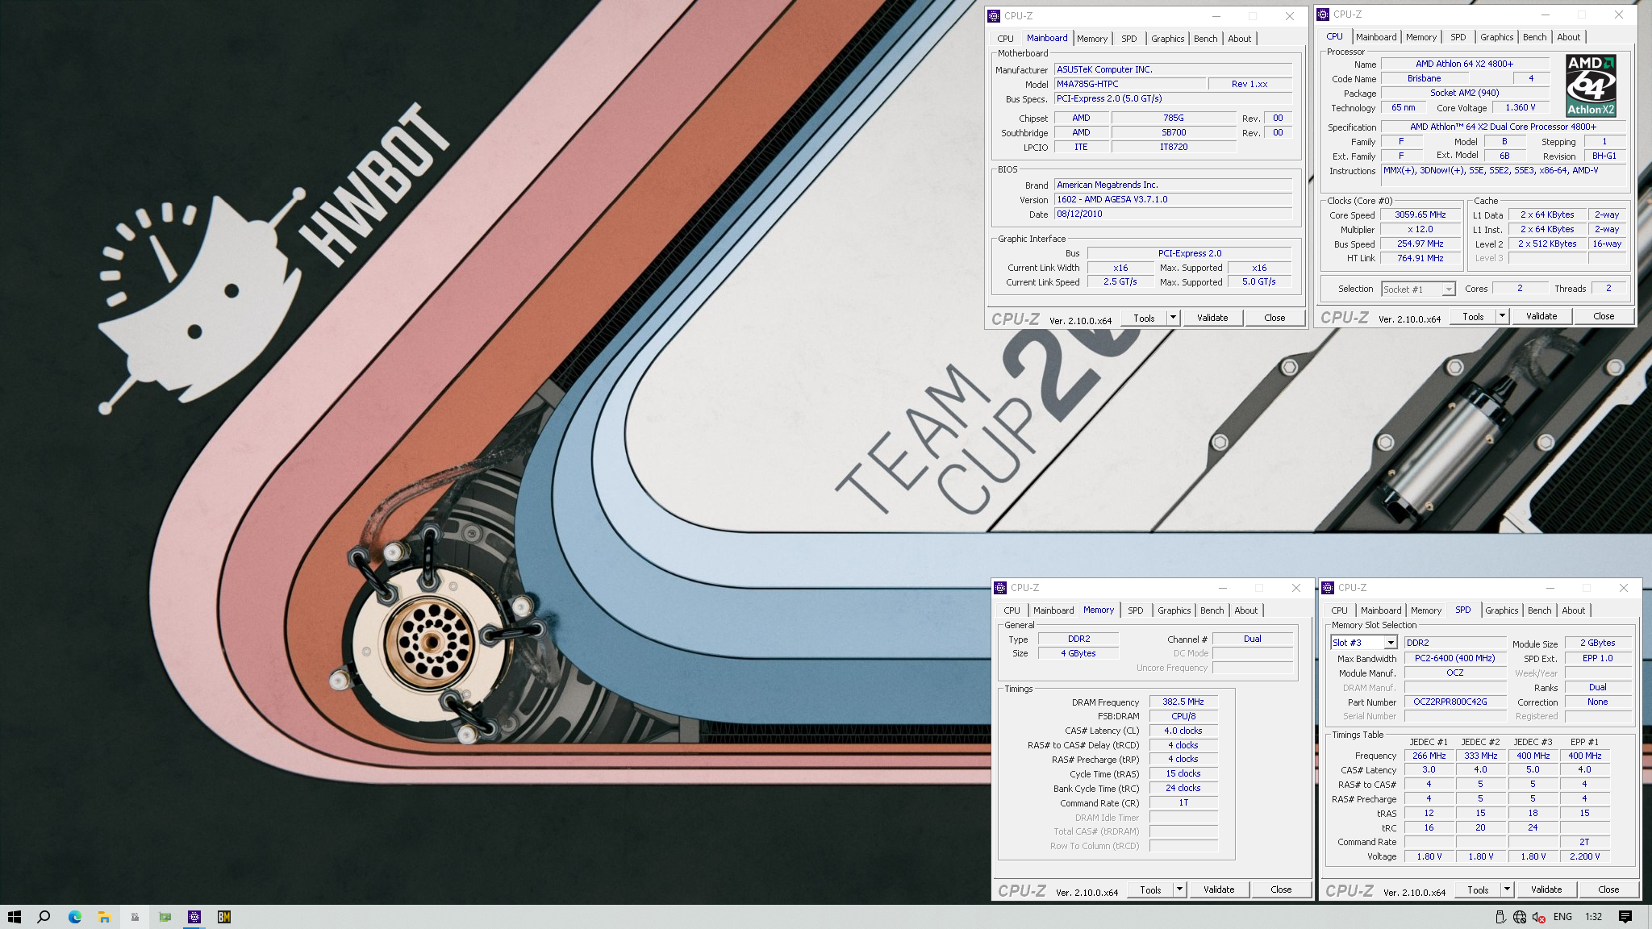1652x929 pixels.
Task: Open the notification action center icon
Action: (1625, 917)
